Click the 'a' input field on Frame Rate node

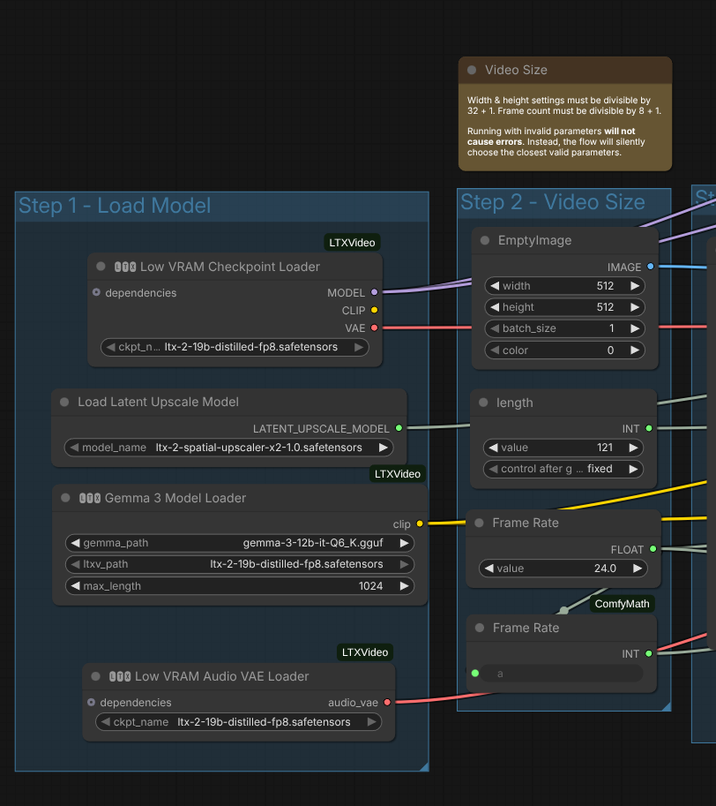pos(563,674)
